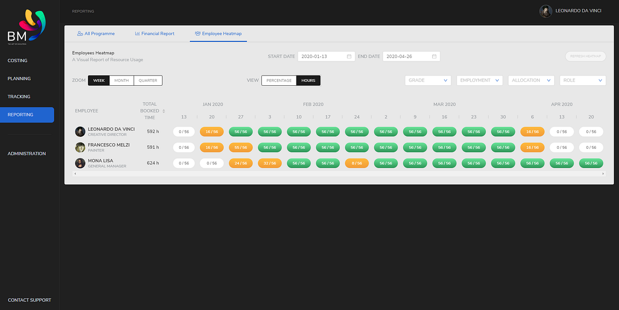Click Mona Lisa's 624 h total
The height and width of the screenshot is (310, 619).
[x=153, y=163]
